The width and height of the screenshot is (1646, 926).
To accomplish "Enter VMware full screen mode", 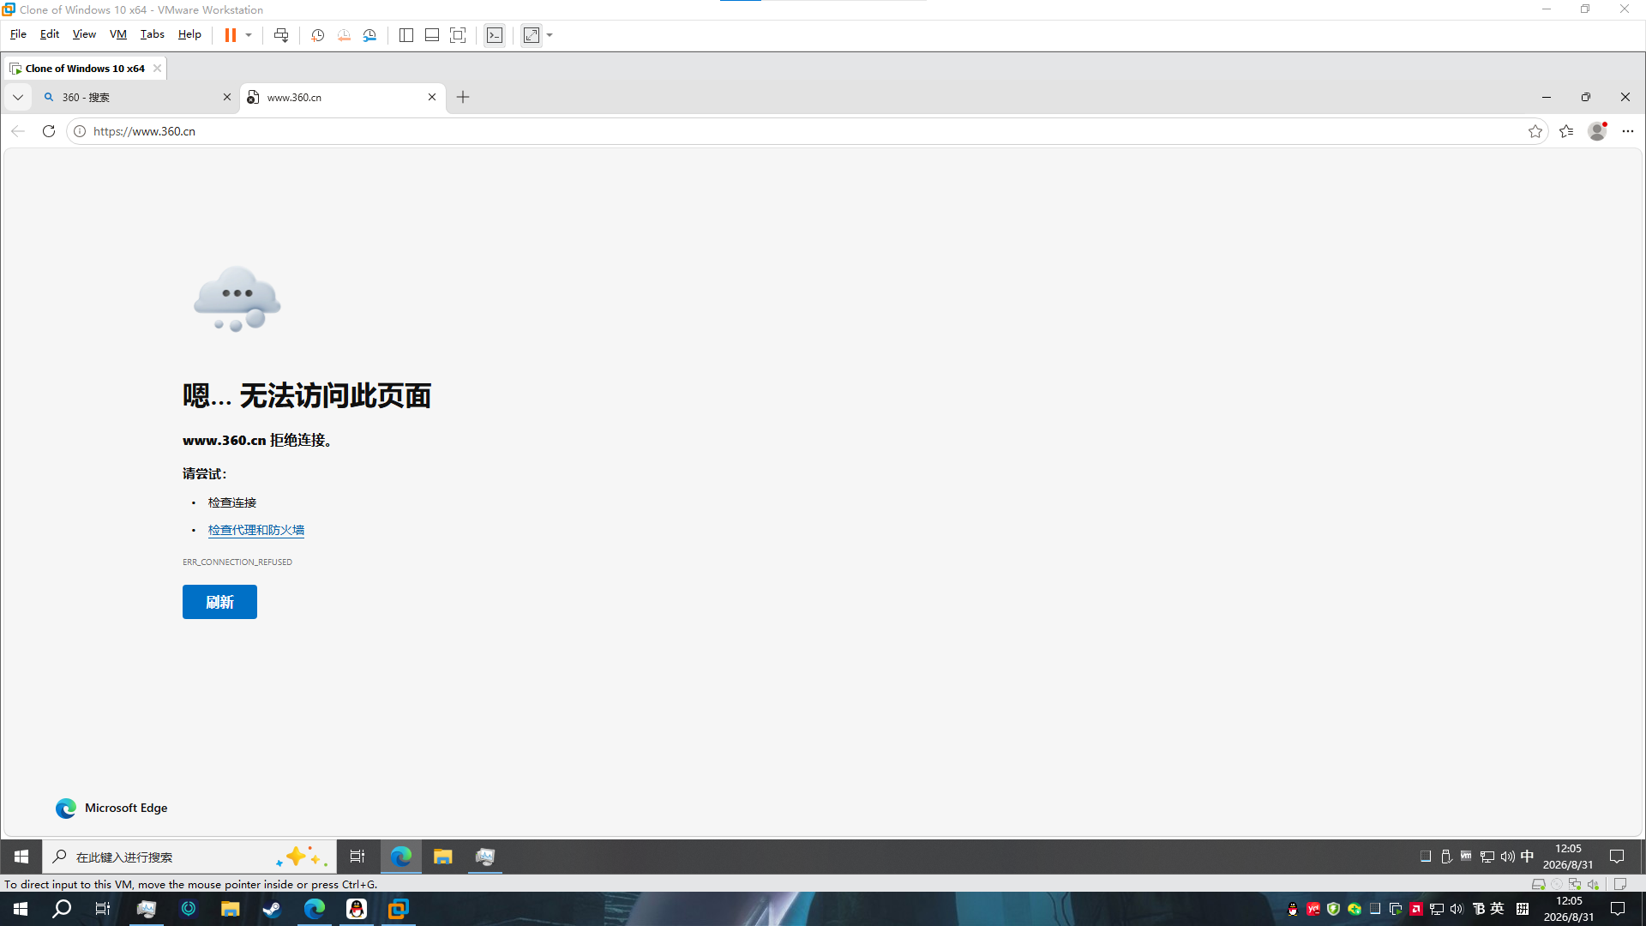I will pyautogui.click(x=458, y=35).
